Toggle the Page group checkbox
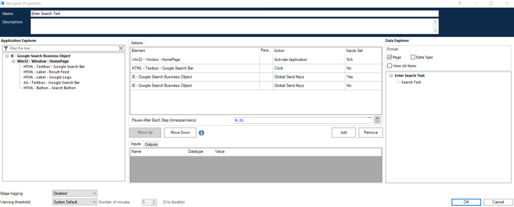Screen dimensions: 514x207 [389, 57]
